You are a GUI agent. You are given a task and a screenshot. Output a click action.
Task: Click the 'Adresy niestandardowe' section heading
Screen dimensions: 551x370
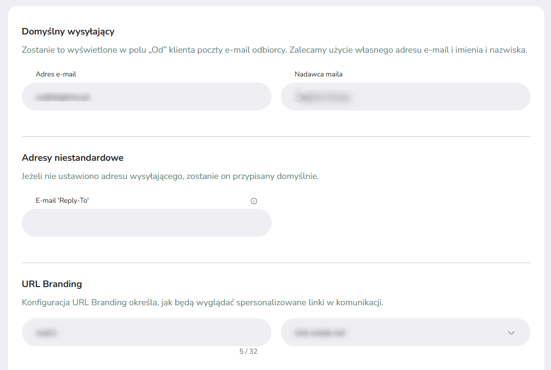73,158
